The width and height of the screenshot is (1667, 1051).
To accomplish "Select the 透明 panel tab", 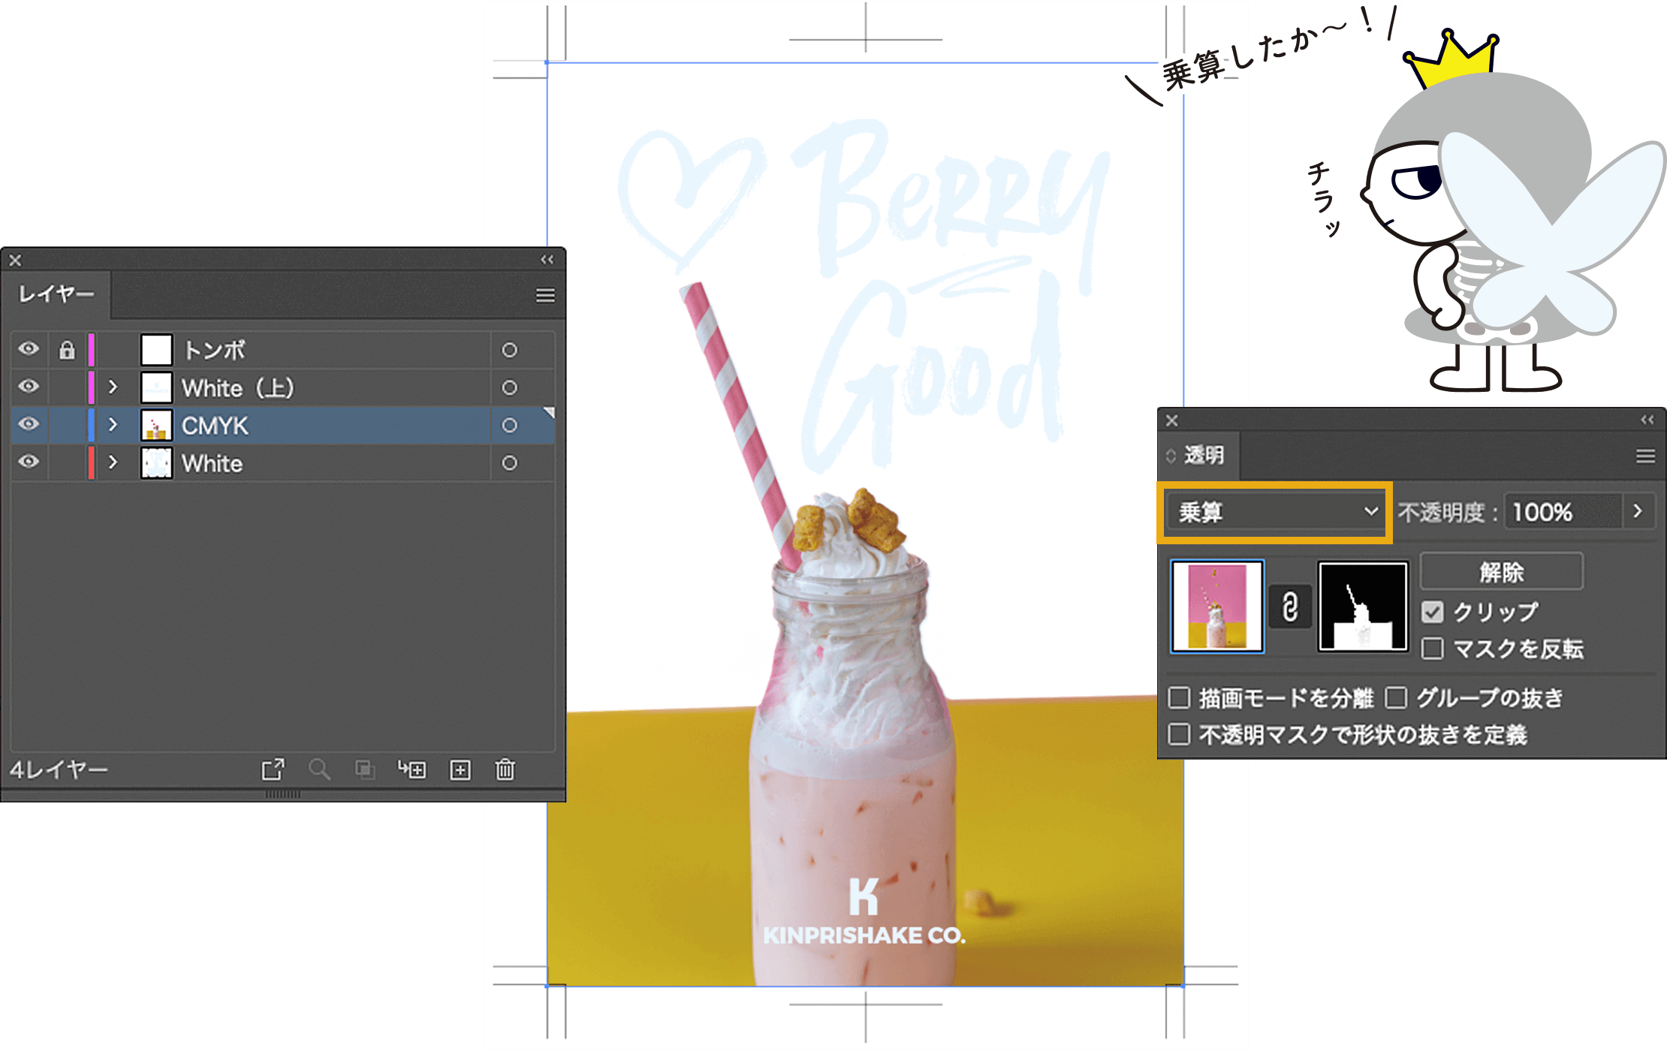I will pos(1203,455).
